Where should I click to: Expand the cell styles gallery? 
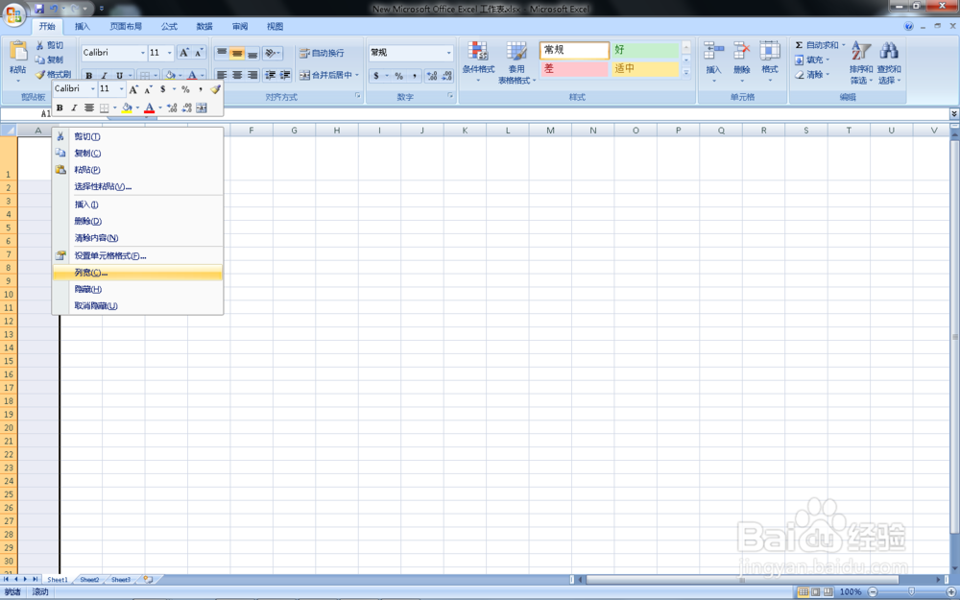coord(686,72)
